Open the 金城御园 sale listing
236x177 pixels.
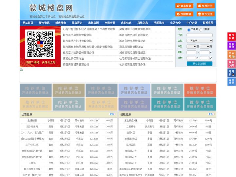point(32,121)
